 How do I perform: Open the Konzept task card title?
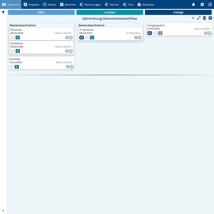pyautogui.click(x=15, y=59)
